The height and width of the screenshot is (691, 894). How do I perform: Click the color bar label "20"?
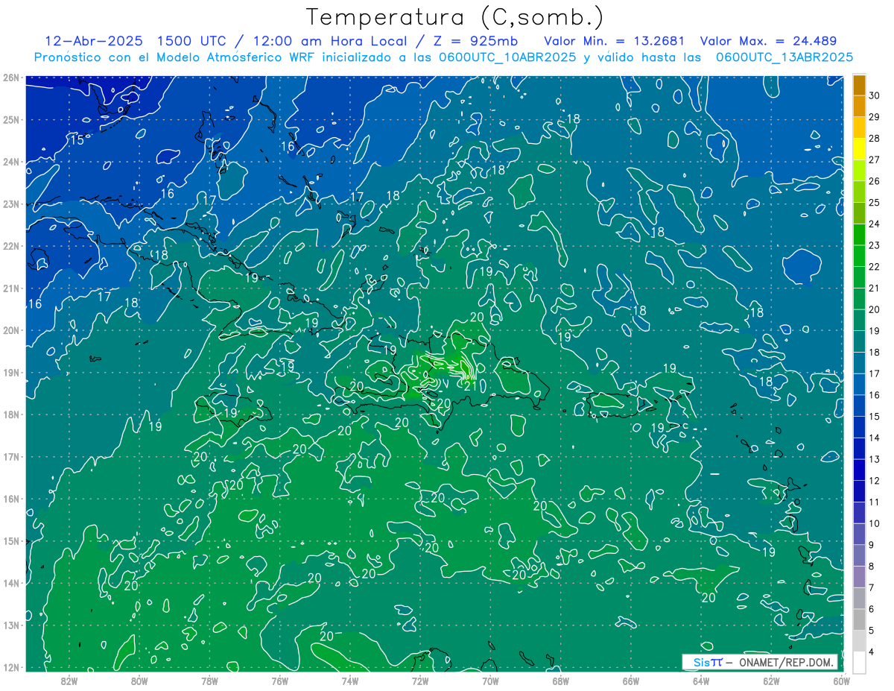click(874, 309)
